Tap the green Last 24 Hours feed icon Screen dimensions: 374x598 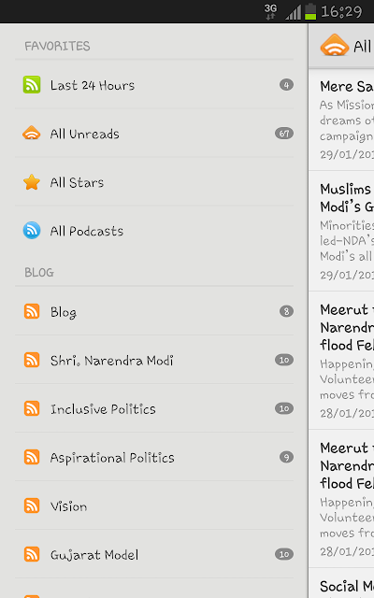[32, 85]
